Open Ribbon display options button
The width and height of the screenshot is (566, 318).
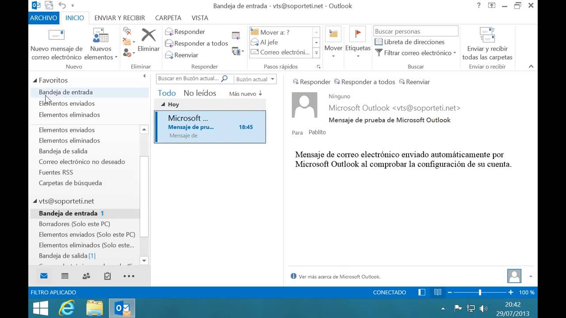(492, 6)
